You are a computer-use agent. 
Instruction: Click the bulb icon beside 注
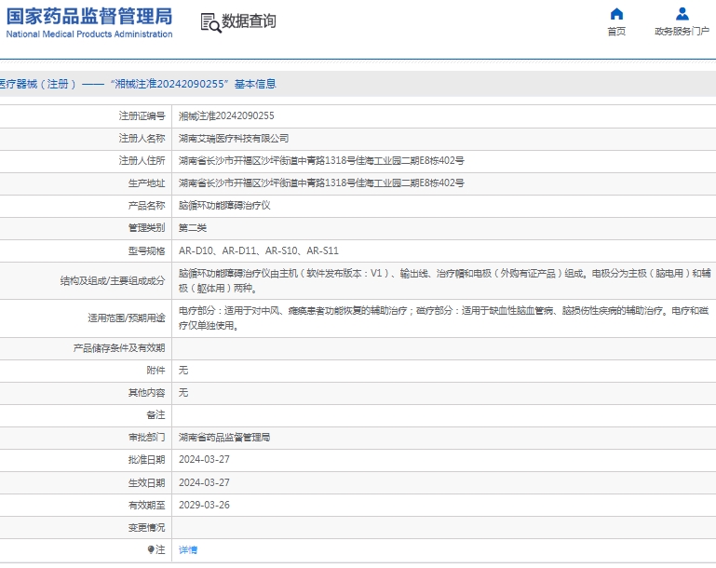(x=151, y=549)
